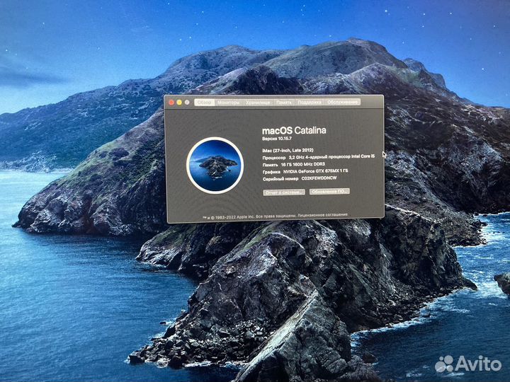Viewport: 510px width, 382px height.
Task: Open the Лицензионное соглашение link
Action: click(322, 215)
